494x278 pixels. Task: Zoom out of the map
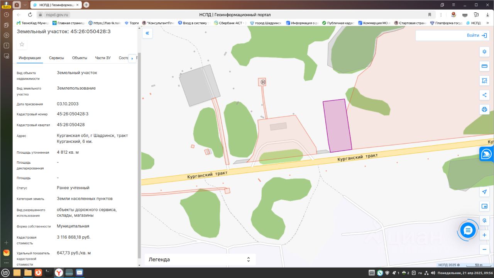(484, 249)
